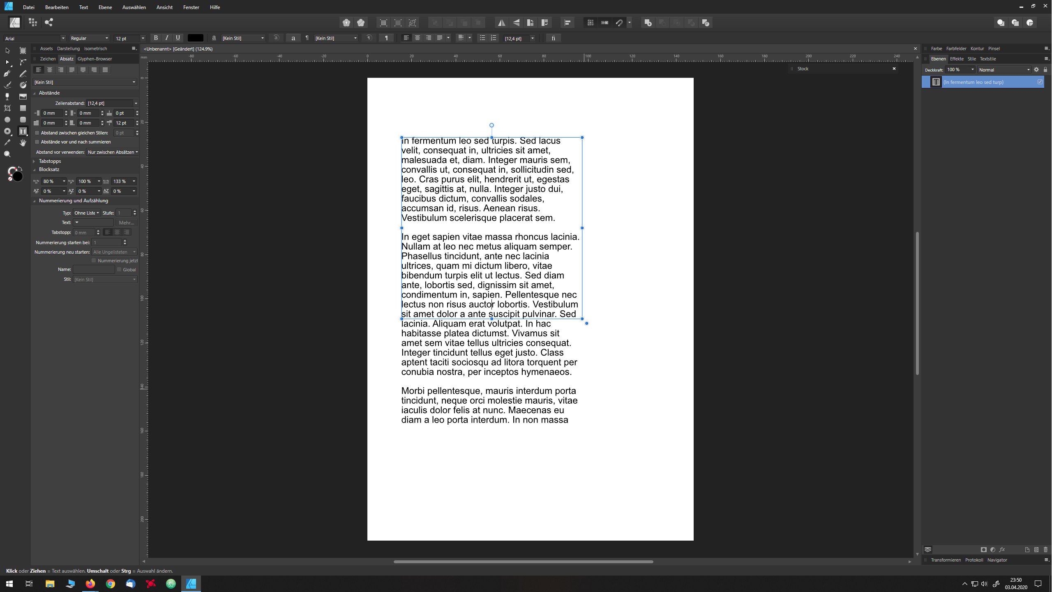Toggle Italic formatting
Image resolution: width=1052 pixels, height=592 pixels.
[167, 38]
